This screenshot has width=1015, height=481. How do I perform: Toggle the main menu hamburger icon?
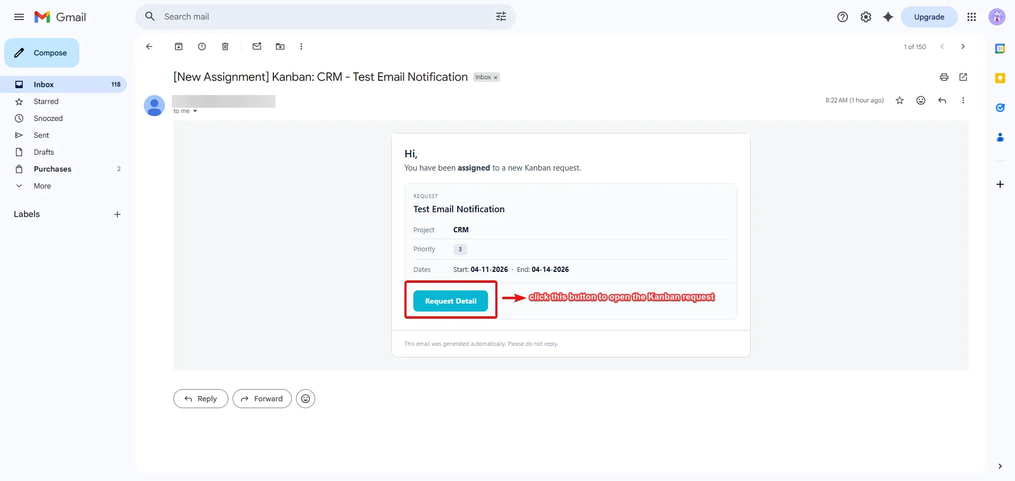pyautogui.click(x=19, y=17)
